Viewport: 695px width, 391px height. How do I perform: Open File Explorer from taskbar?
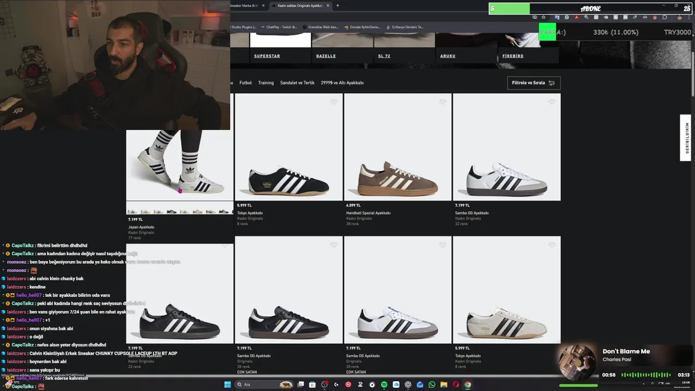point(444,384)
